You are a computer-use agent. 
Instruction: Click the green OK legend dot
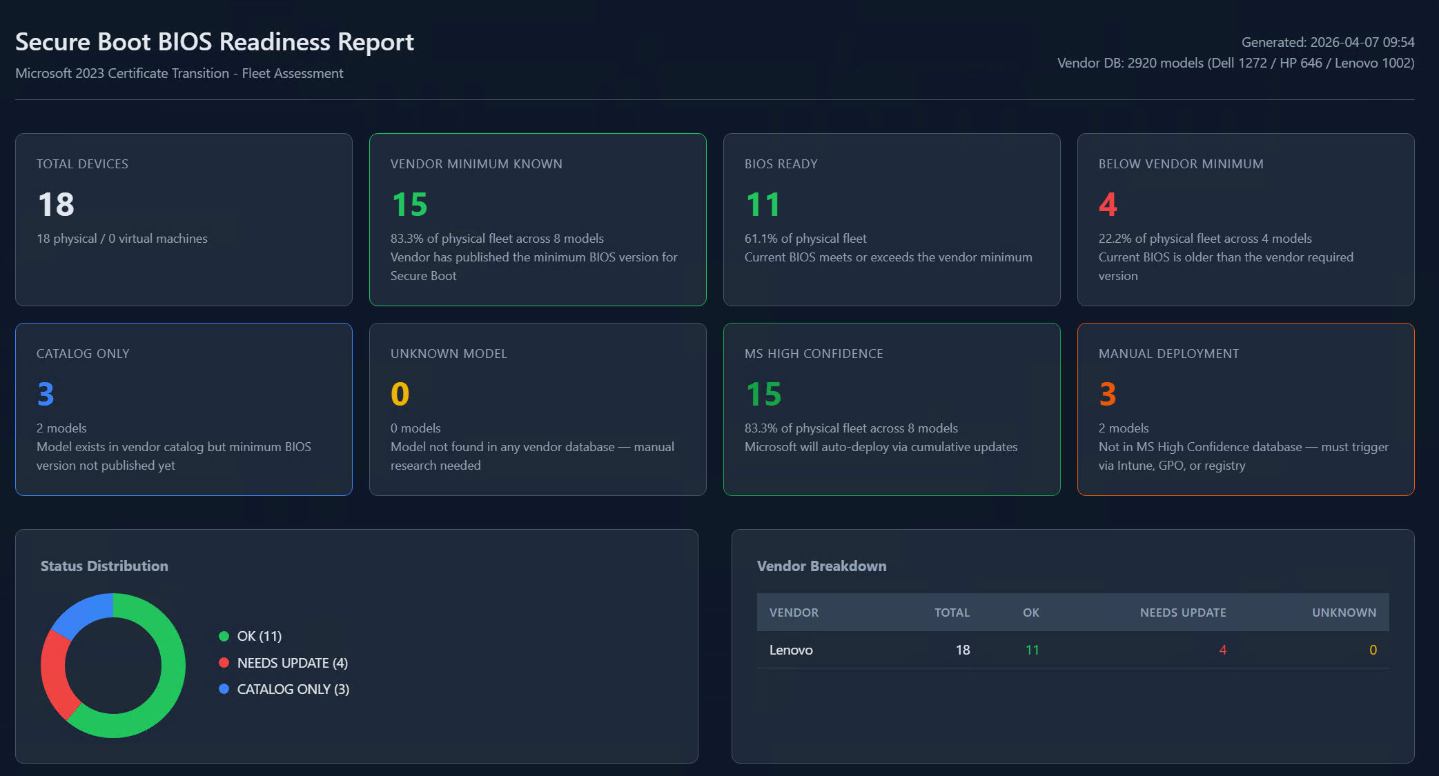click(x=224, y=635)
